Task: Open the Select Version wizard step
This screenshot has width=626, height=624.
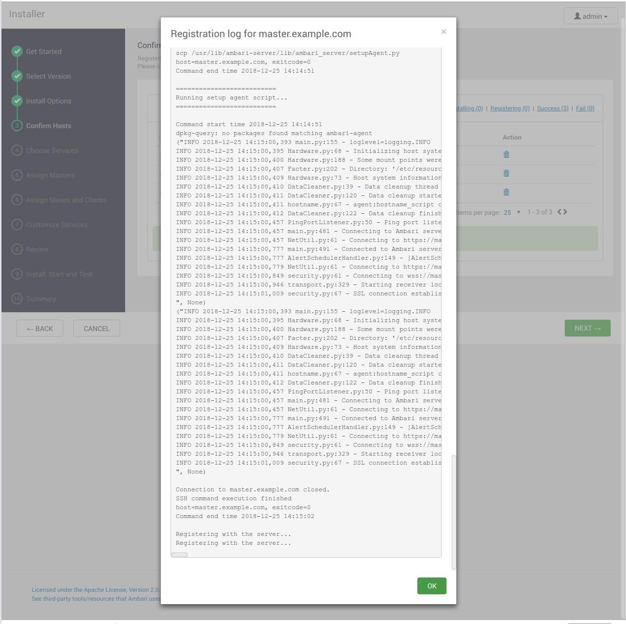Action: pos(48,76)
